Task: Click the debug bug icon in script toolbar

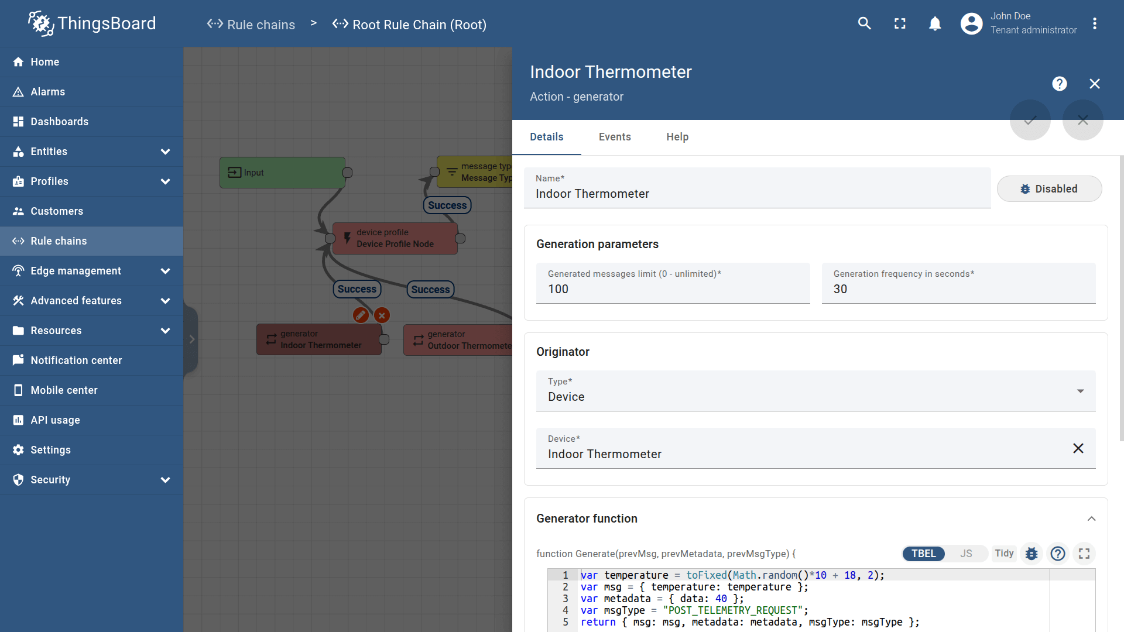Action: 1032,554
